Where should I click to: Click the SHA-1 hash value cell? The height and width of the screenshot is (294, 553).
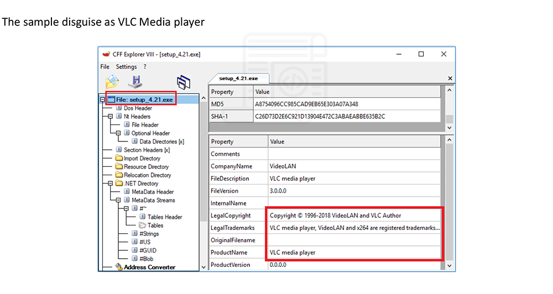[x=347, y=117]
